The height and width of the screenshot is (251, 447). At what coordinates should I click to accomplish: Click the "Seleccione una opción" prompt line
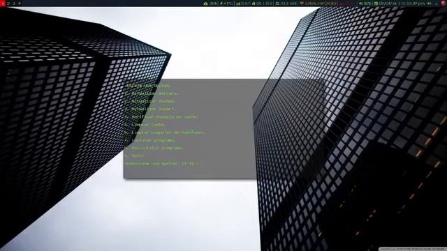161,164
